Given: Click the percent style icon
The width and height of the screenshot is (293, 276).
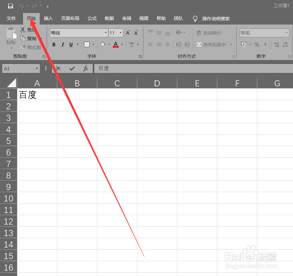Looking at the screenshot, I should (257, 45).
